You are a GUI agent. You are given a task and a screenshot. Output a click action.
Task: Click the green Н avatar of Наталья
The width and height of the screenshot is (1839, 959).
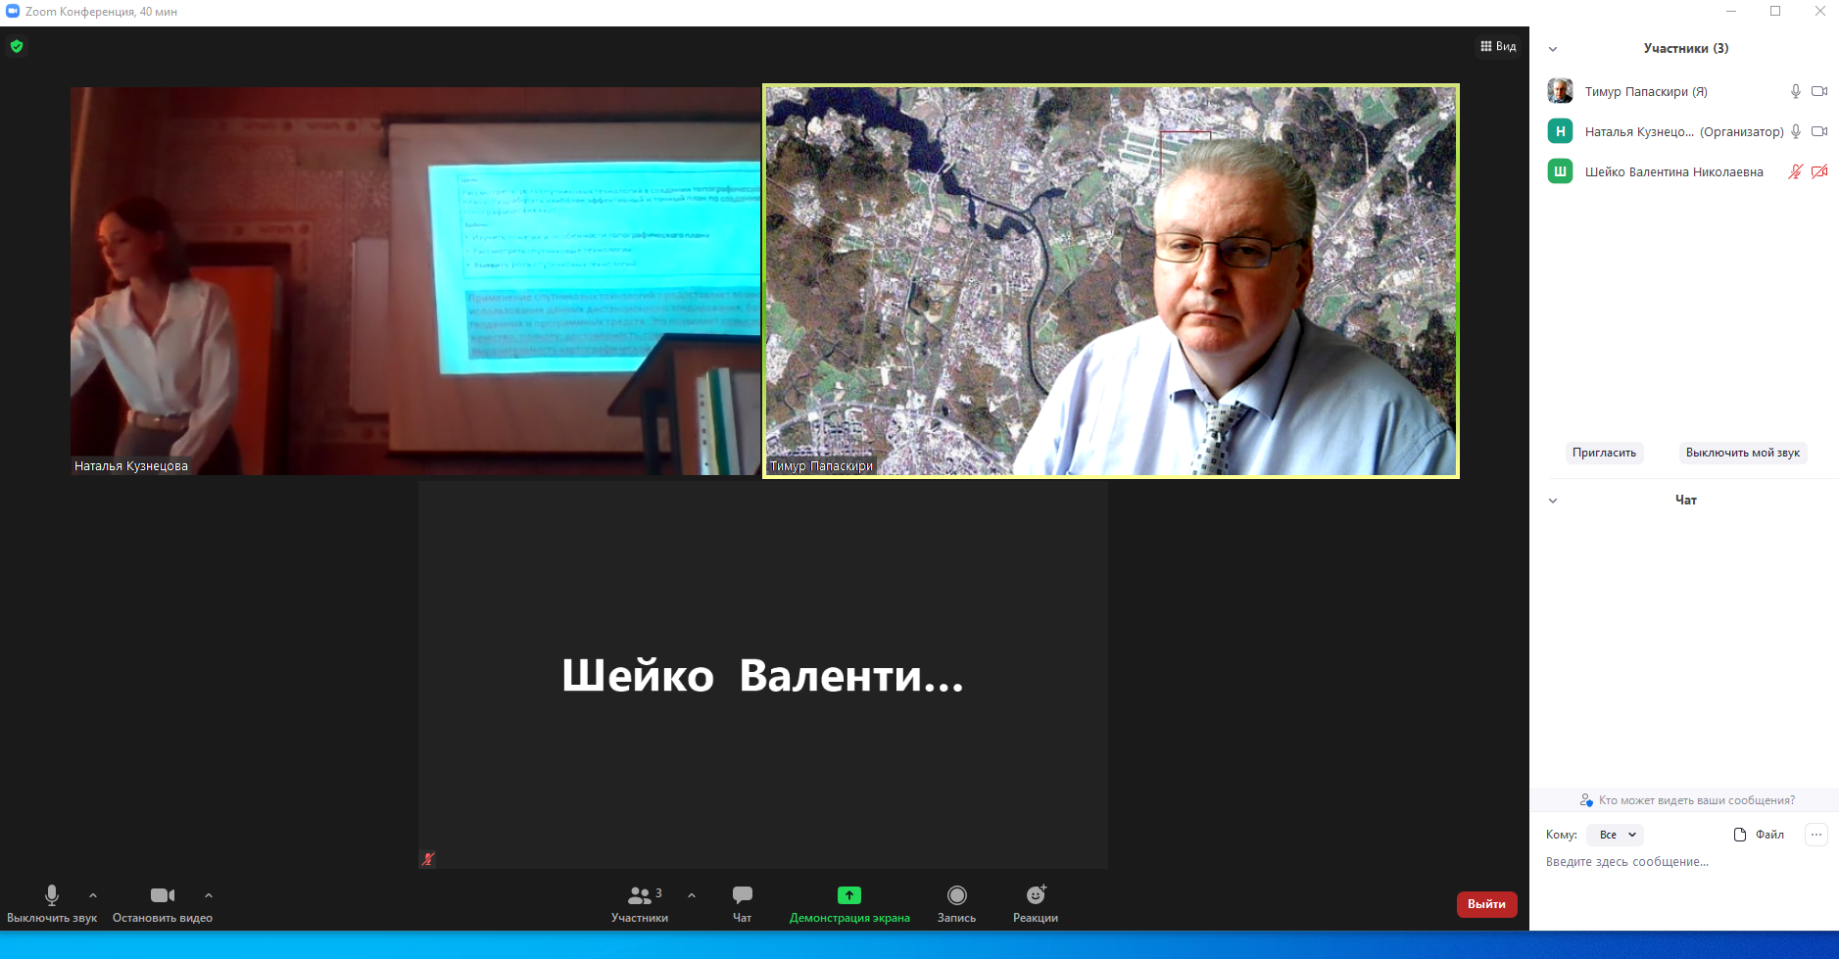[x=1560, y=131]
